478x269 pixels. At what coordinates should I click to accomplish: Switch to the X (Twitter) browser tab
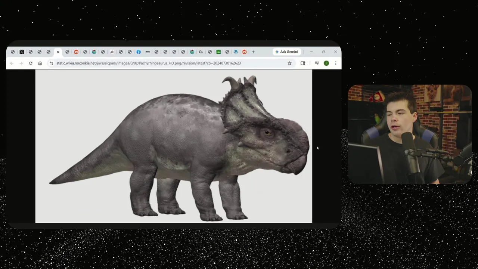click(x=22, y=52)
